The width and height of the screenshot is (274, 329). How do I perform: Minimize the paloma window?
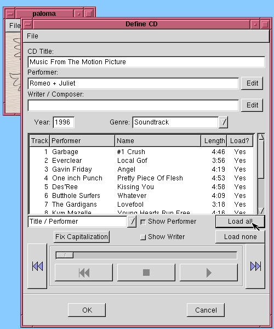pyautogui.click(x=78, y=14)
